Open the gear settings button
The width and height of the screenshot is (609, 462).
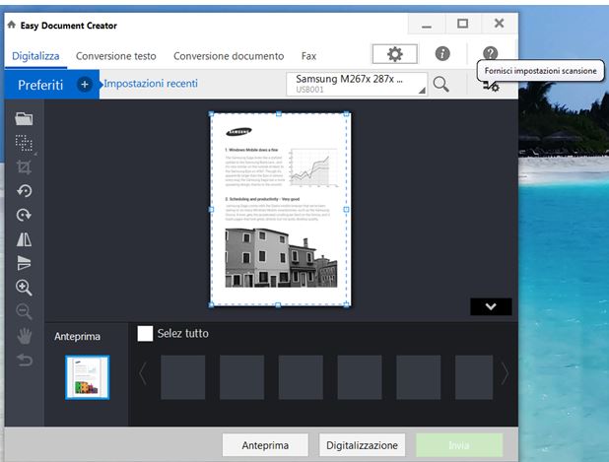[x=394, y=54]
